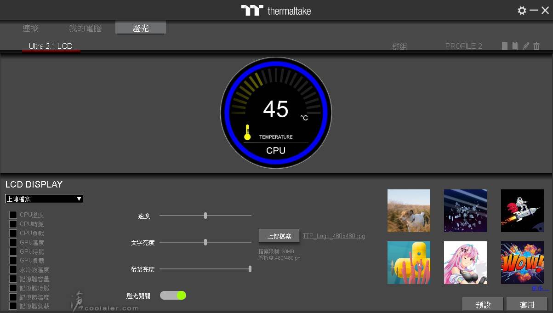This screenshot has width=553, height=313.
Task: Go to the 連接 tab
Action: point(30,28)
